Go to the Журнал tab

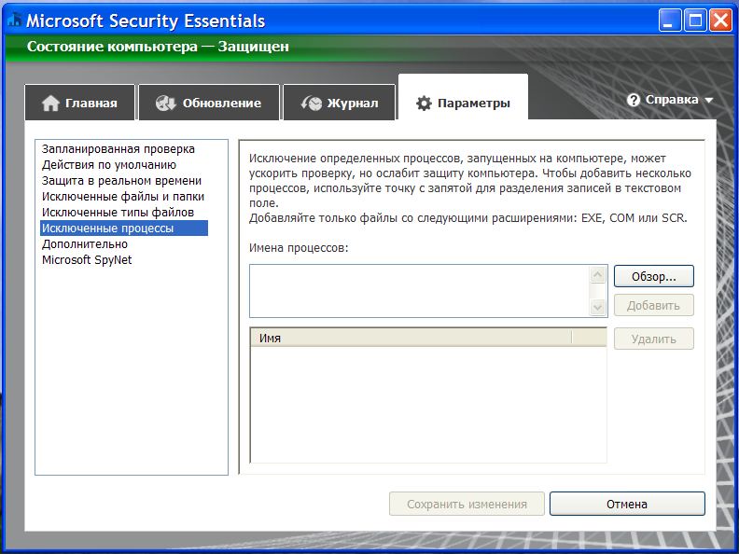339,103
